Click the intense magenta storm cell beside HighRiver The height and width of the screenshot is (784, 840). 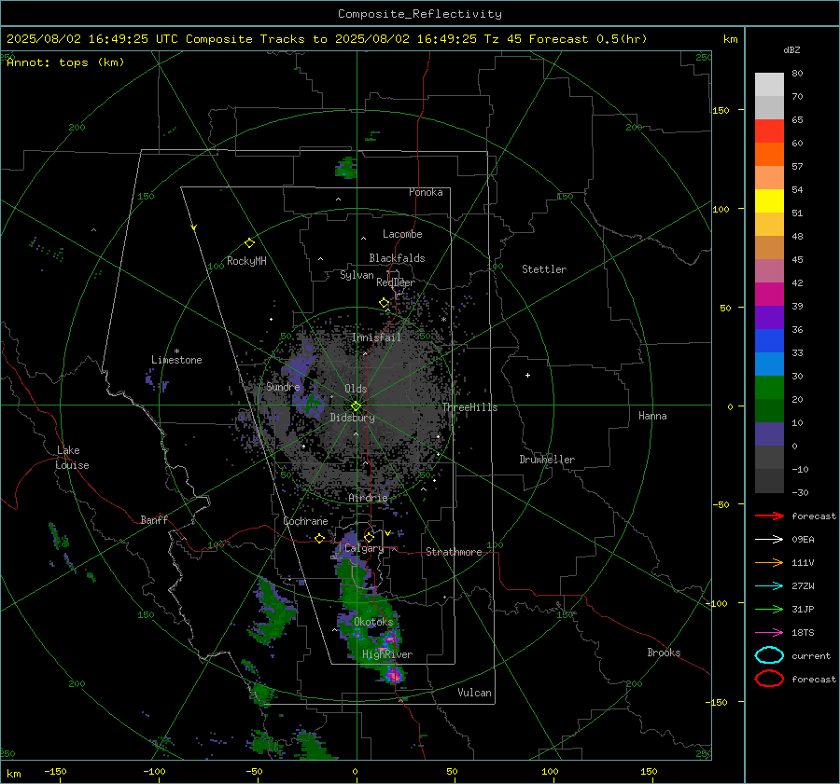pos(390,639)
